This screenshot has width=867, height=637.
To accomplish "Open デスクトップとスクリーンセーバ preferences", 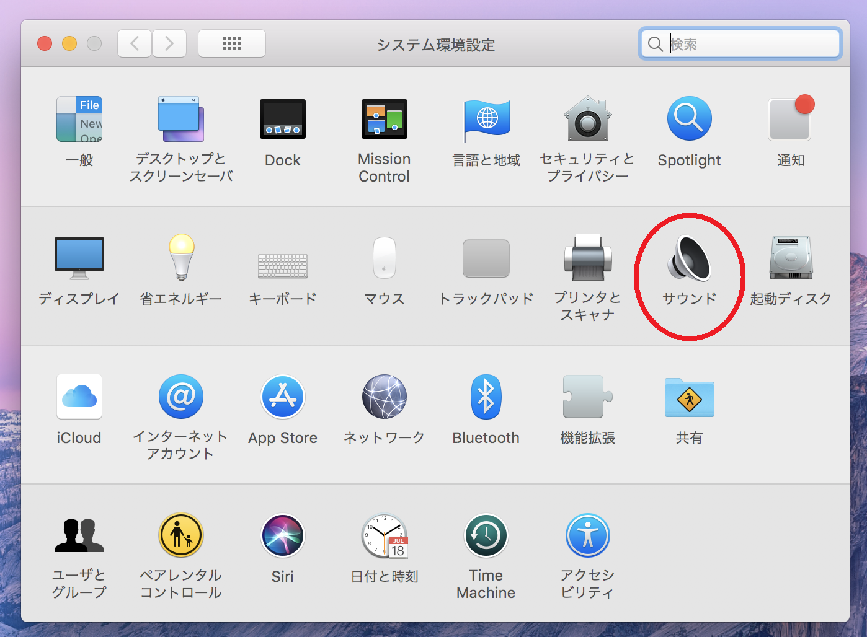I will pos(181,119).
